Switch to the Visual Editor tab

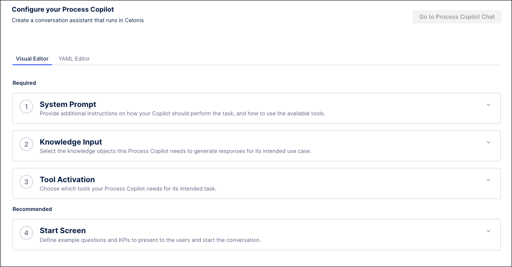(x=32, y=59)
